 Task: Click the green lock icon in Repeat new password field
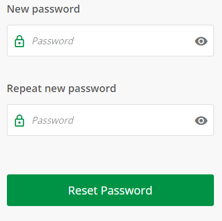[x=20, y=120]
